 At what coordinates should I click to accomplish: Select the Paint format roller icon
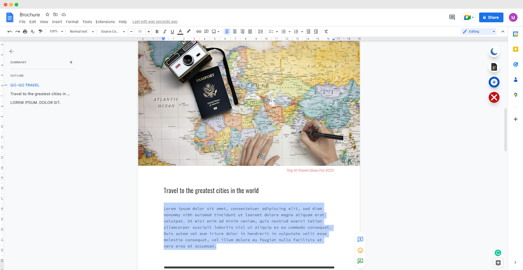click(x=41, y=32)
